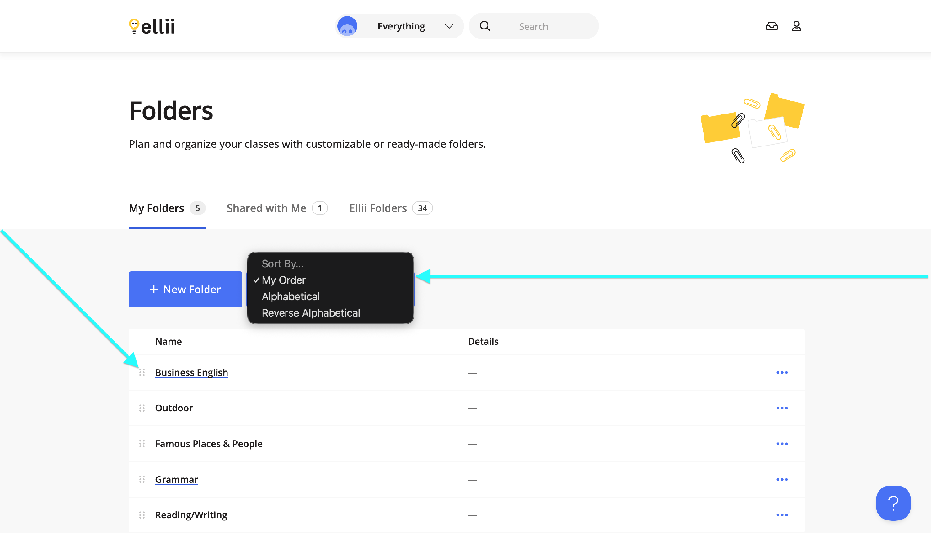
Task: Open the user profile icon
Action: point(796,26)
